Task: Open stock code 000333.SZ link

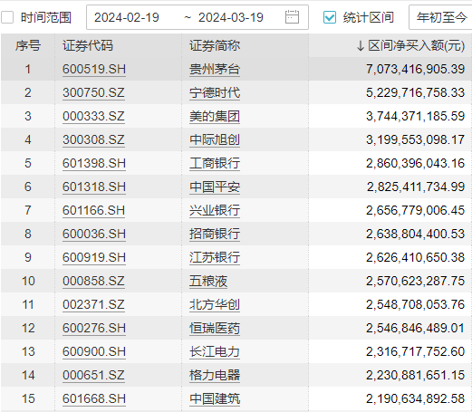Action: 93,116
